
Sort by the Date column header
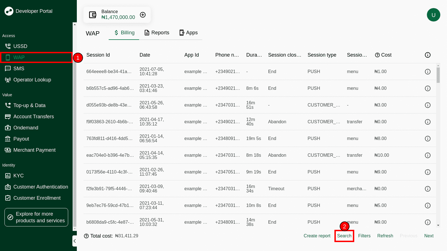145,55
